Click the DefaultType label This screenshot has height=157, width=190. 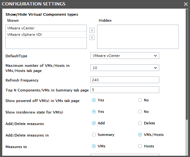coord(16,56)
